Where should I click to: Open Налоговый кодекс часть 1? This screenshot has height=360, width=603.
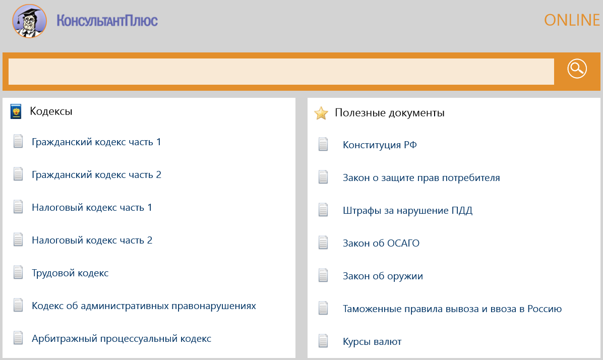point(92,208)
